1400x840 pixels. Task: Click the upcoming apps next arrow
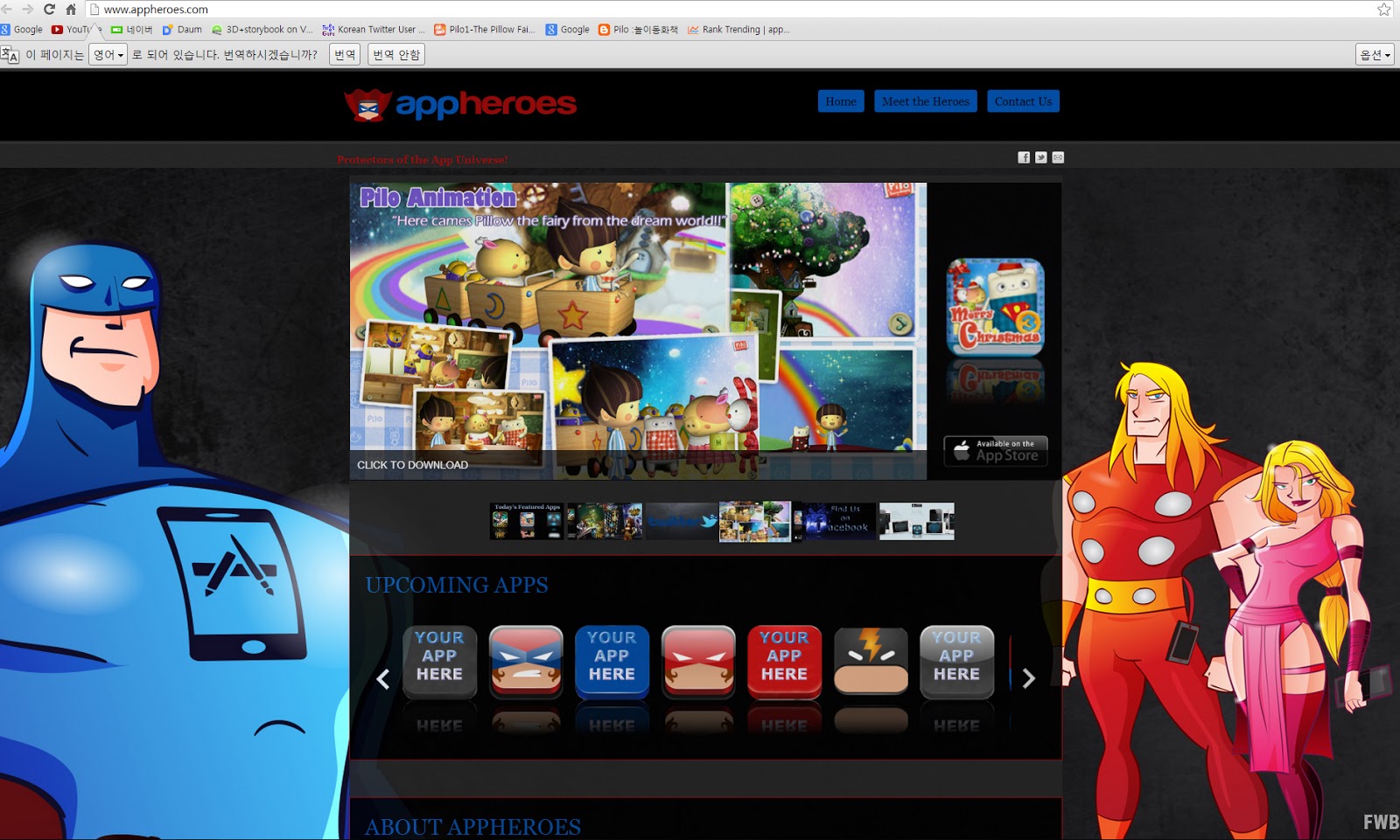(x=1029, y=678)
